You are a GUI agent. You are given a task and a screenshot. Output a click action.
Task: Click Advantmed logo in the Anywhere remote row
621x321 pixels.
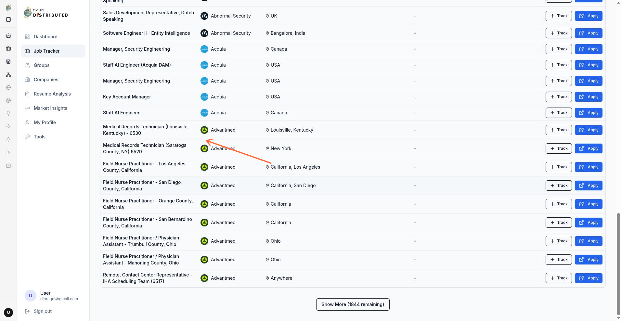204,278
